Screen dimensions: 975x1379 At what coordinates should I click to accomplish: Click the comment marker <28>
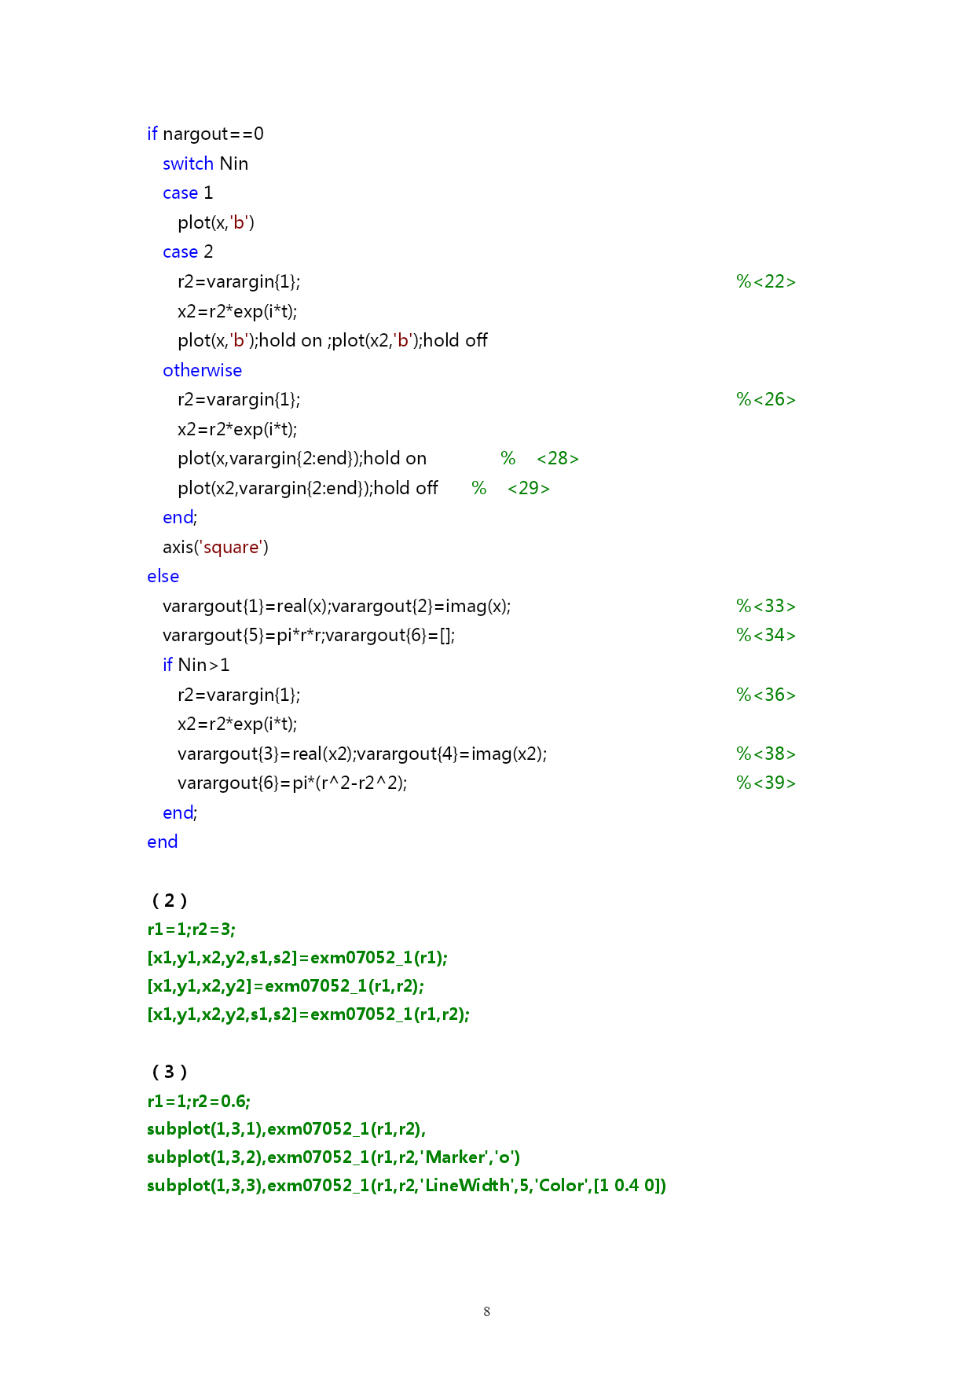click(558, 459)
